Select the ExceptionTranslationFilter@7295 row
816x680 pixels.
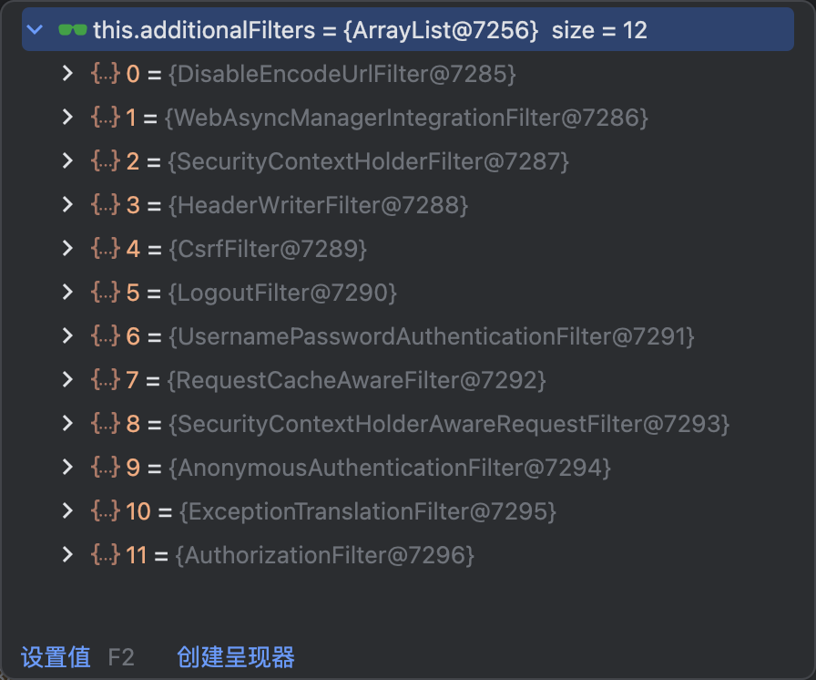[367, 511]
